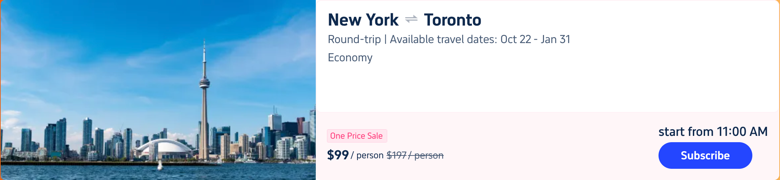Click the "start from 11:00 AM" text
780x180 pixels.
(x=713, y=132)
